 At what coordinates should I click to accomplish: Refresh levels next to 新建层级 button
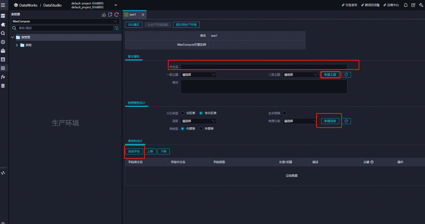(x=346, y=121)
